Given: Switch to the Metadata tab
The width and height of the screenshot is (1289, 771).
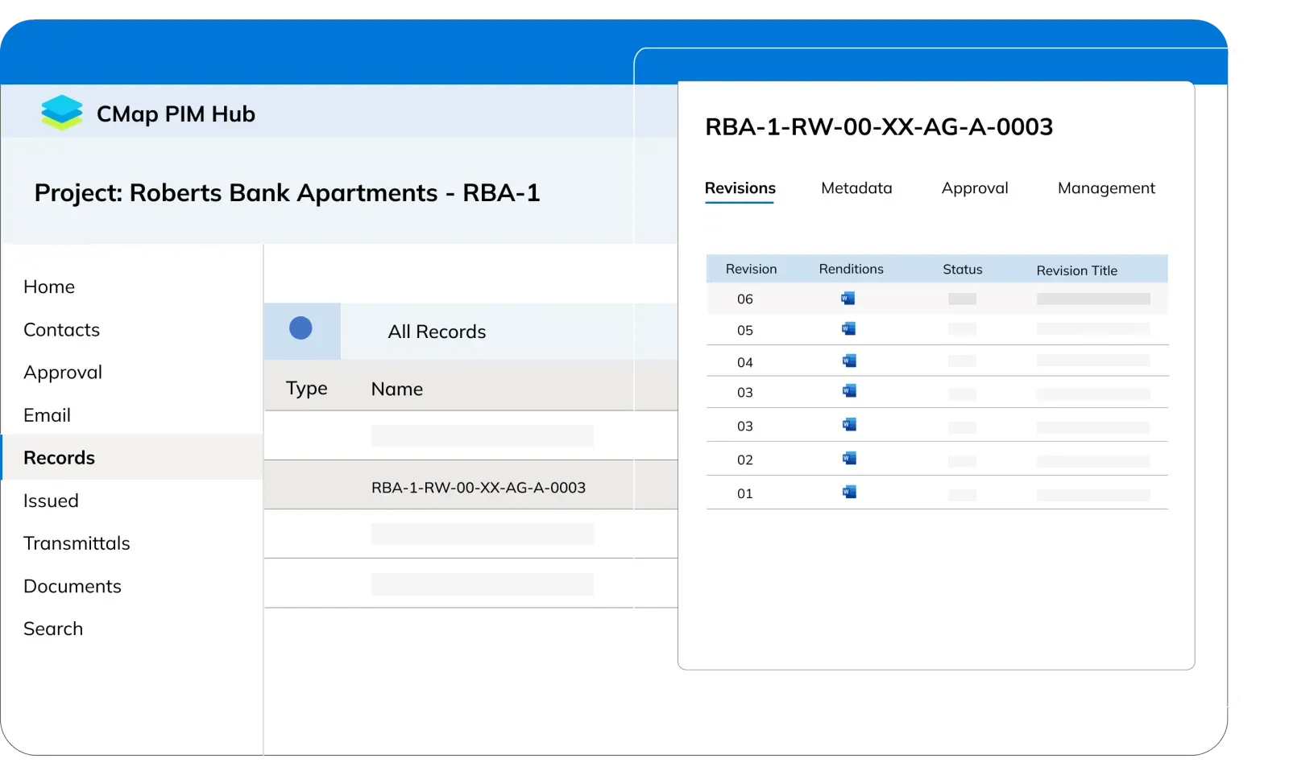Looking at the screenshot, I should [856, 188].
